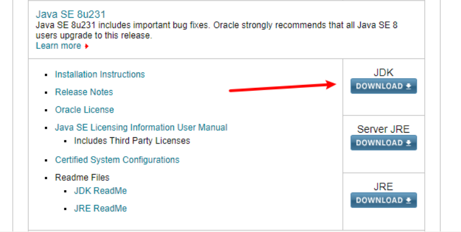
Task: View the Release Notes link
Action: 84,92
